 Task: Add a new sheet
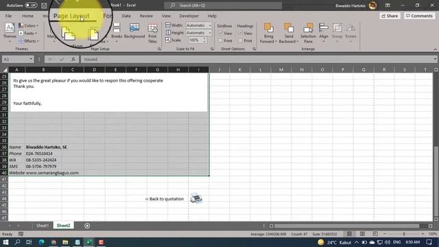[87, 226]
